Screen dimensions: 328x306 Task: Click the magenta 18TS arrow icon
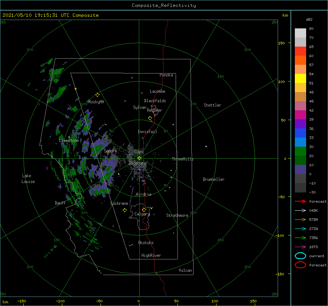click(300, 247)
